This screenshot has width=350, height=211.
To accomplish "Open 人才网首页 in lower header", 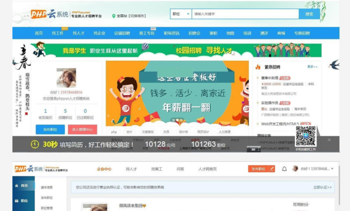I will (x=207, y=169).
